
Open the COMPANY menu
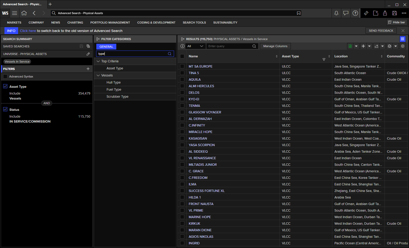(x=36, y=23)
